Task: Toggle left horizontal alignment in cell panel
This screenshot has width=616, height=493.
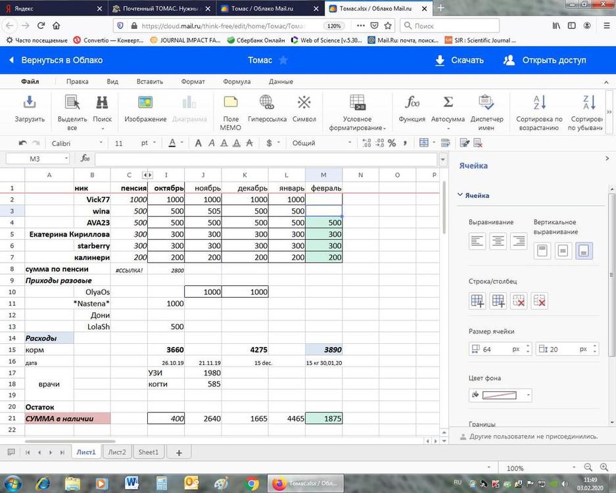Action: pyautogui.click(x=478, y=241)
